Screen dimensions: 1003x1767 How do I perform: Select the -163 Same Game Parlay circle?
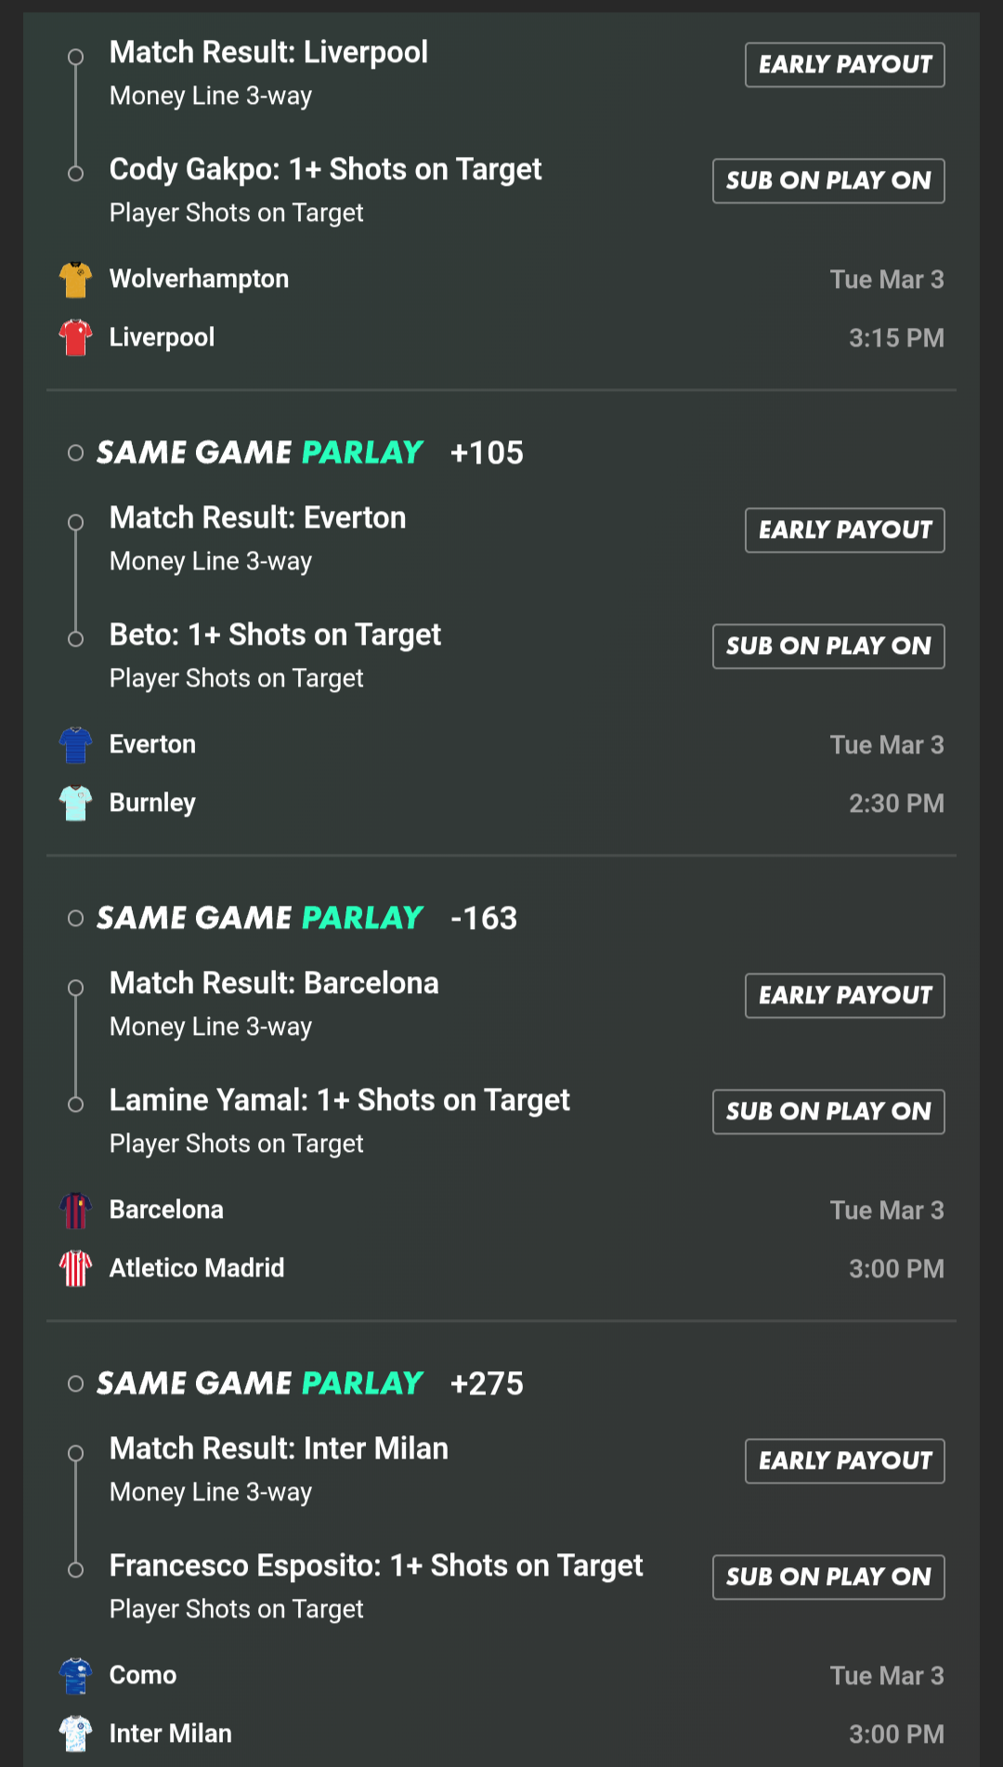click(x=76, y=919)
